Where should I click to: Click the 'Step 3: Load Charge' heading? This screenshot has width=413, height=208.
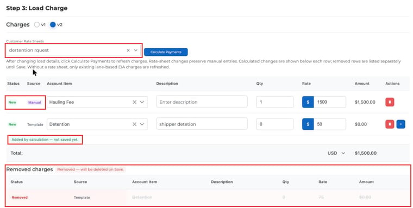pos(37,8)
